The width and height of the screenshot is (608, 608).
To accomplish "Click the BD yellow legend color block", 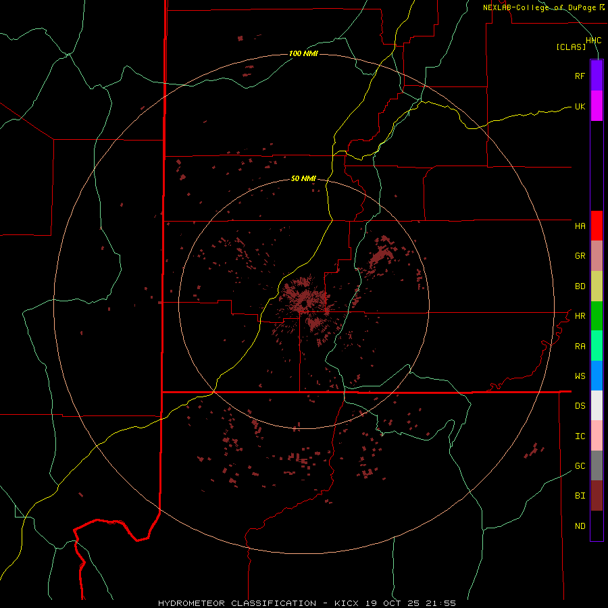I will 597,286.
